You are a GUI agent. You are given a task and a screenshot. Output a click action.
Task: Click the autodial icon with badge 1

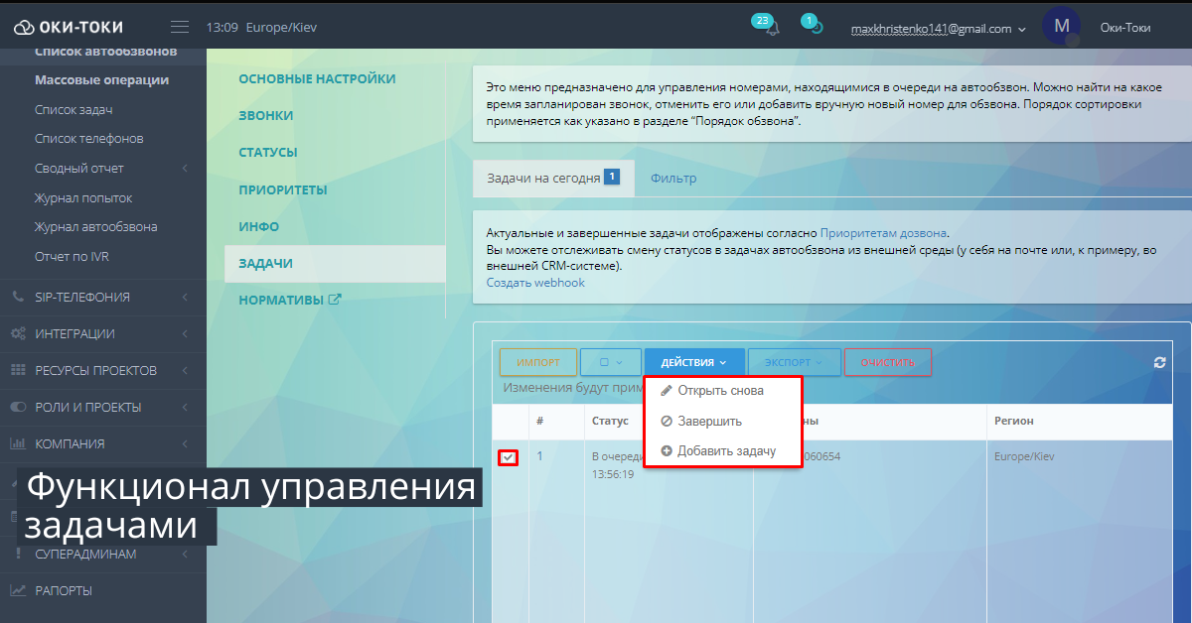pos(812,25)
